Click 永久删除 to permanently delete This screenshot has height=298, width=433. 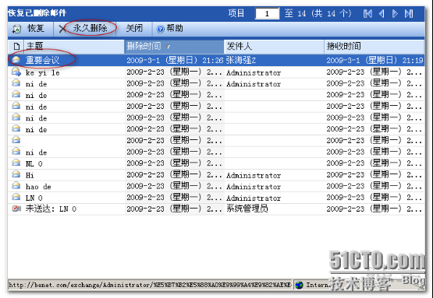pos(90,28)
